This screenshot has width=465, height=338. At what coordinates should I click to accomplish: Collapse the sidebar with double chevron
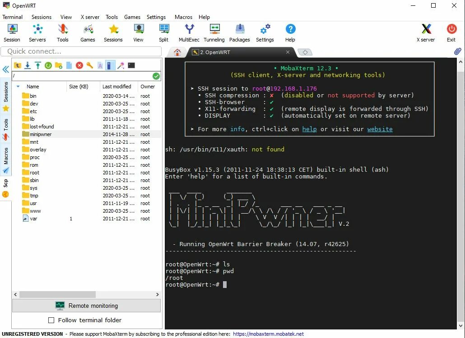pos(5,69)
